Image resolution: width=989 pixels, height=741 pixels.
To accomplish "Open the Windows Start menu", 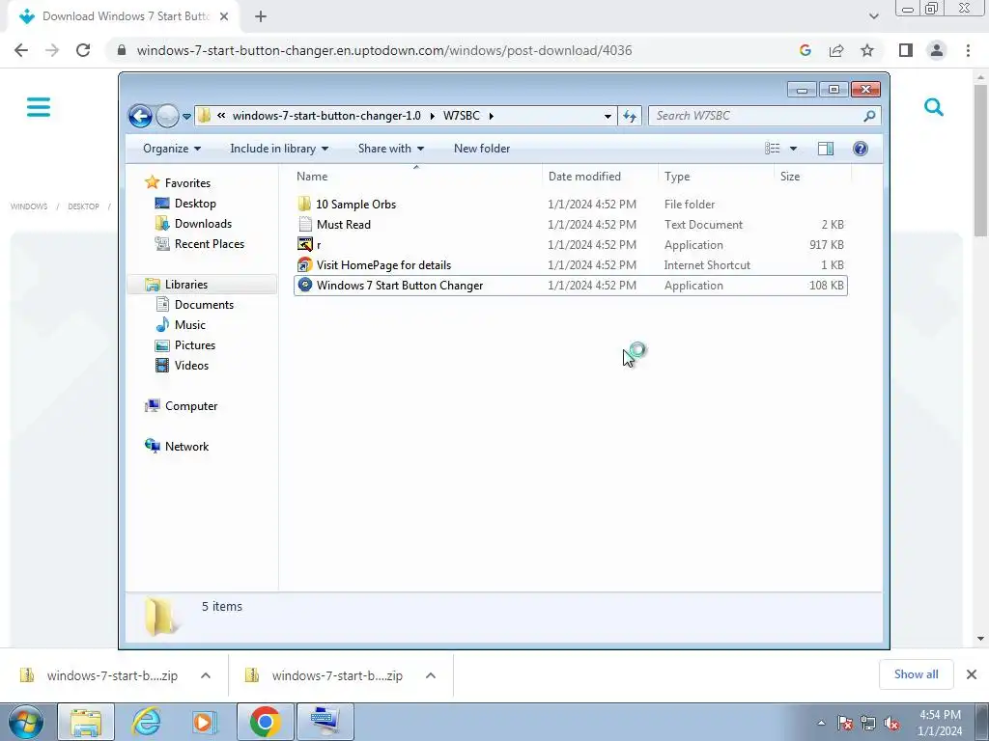I will click(x=26, y=722).
